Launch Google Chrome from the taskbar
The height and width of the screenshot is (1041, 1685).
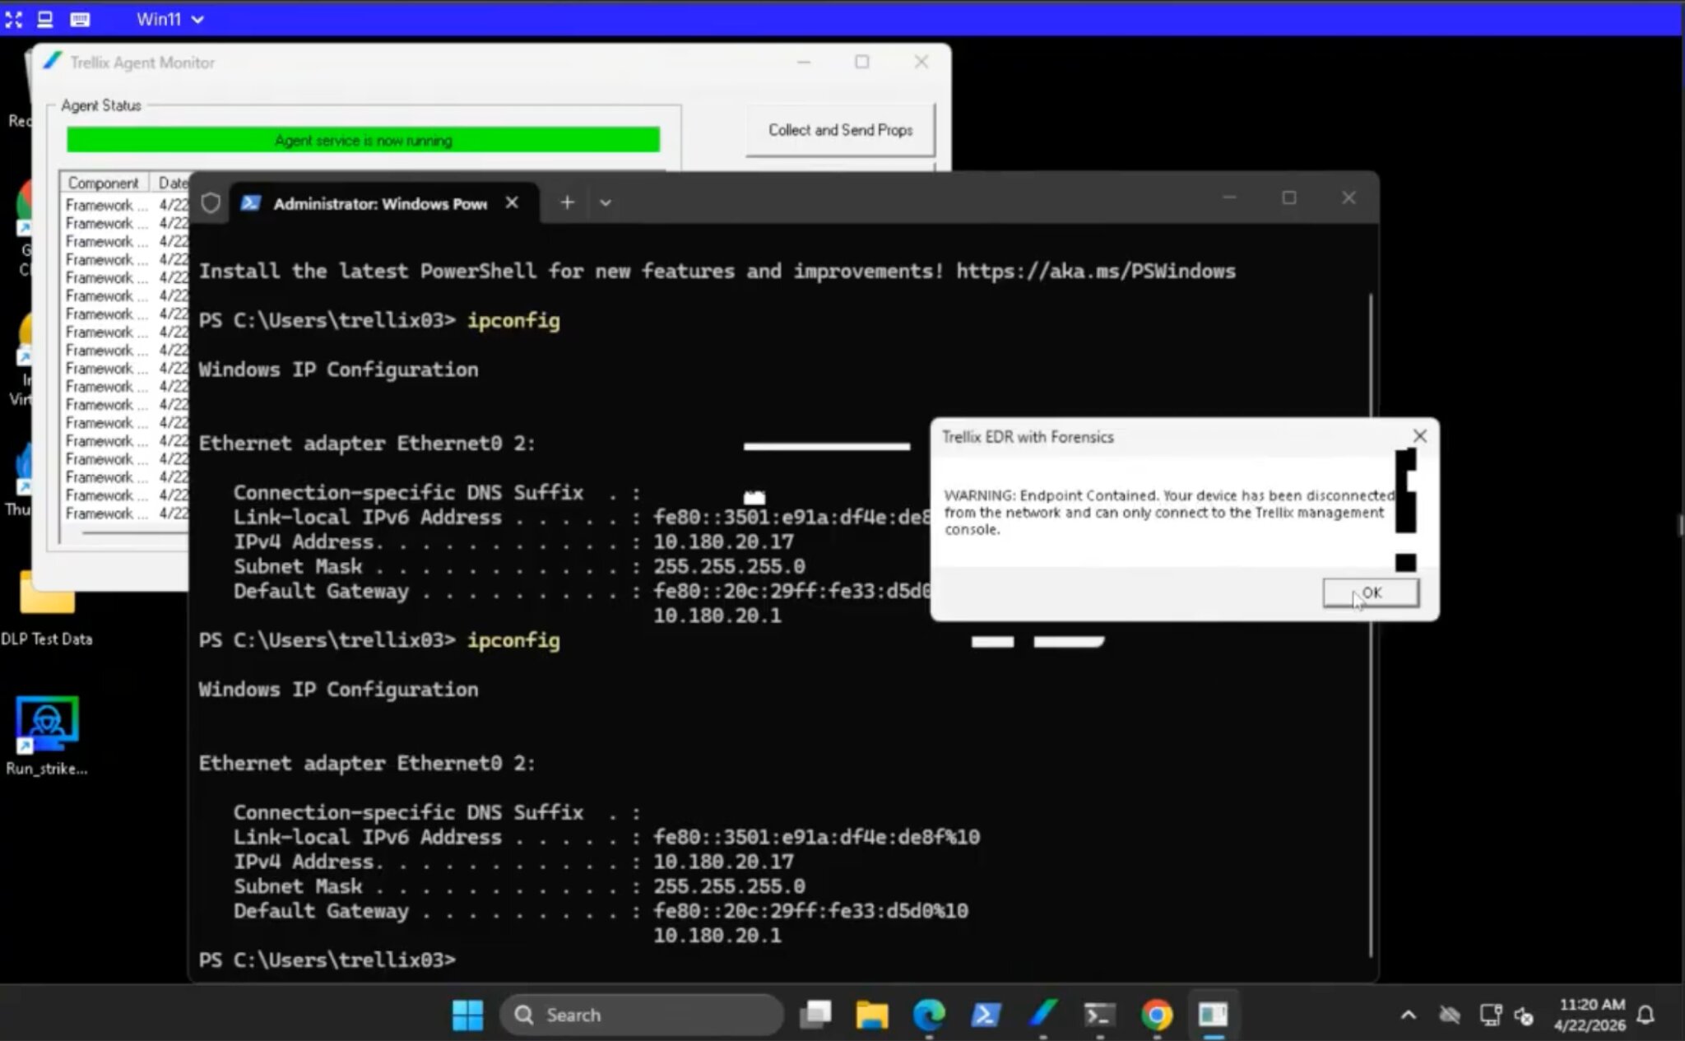click(1156, 1015)
